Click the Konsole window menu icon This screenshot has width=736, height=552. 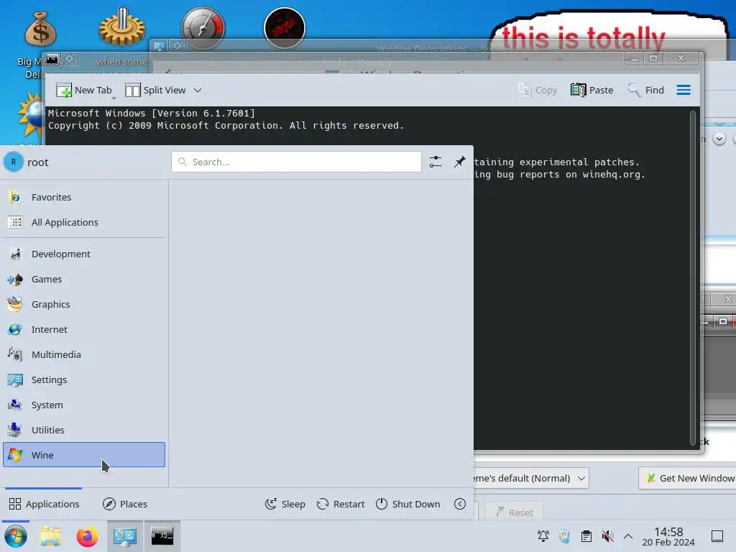[52, 59]
